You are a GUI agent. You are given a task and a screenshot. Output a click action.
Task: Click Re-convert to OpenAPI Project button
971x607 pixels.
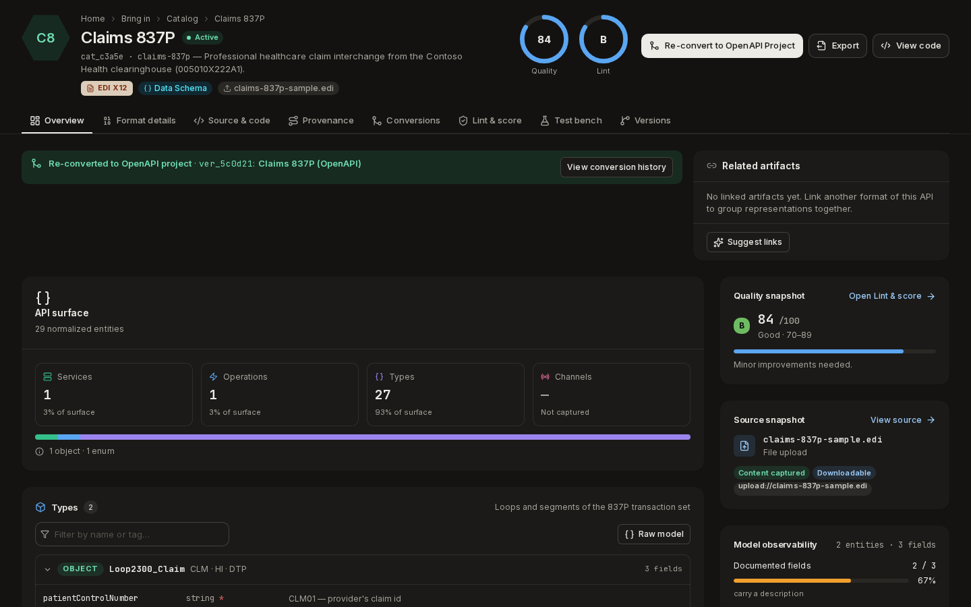tap(722, 46)
